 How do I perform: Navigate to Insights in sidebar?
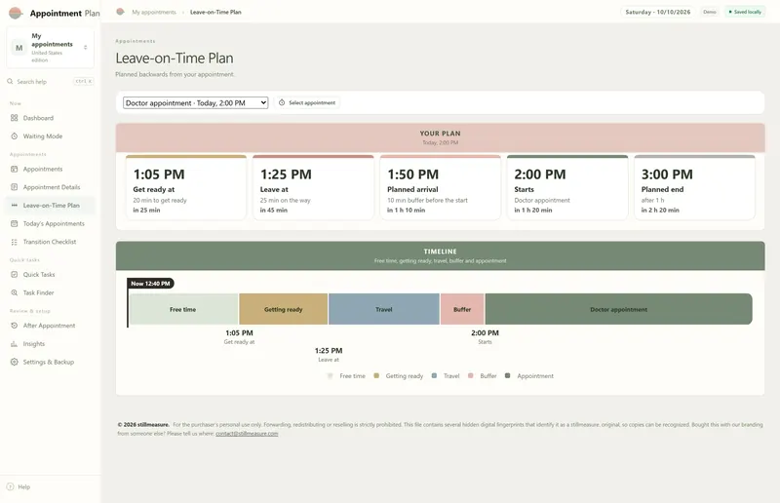50,344
